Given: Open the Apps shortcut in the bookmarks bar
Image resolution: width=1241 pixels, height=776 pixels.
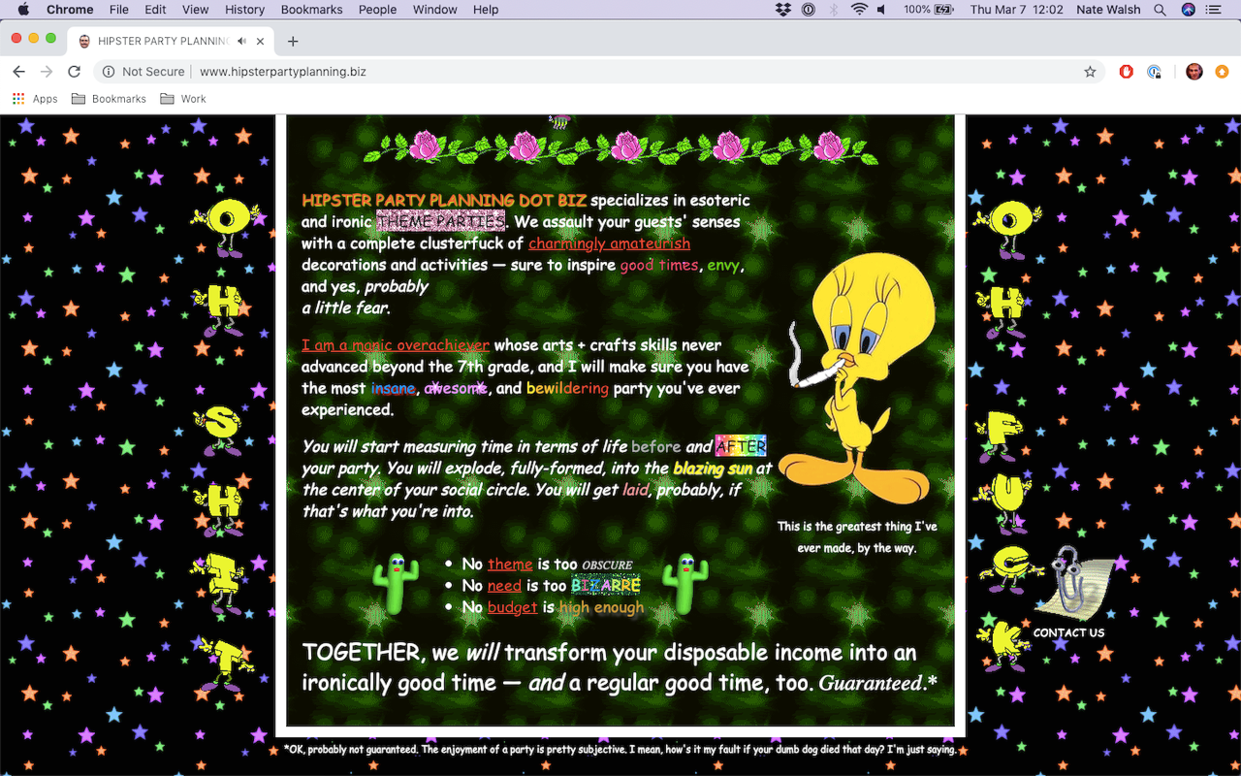Looking at the screenshot, I should pos(35,99).
